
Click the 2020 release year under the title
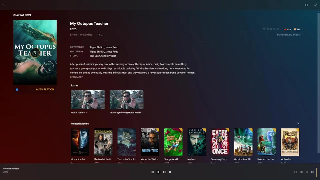73,29
